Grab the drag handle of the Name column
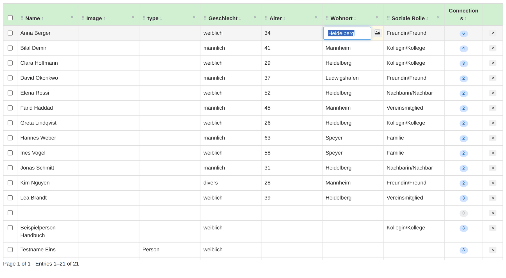This screenshot has height=278, width=506. 22,18
